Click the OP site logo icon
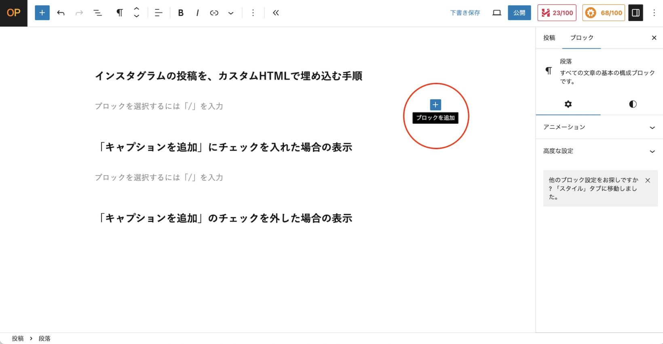The width and height of the screenshot is (663, 344). [x=14, y=13]
